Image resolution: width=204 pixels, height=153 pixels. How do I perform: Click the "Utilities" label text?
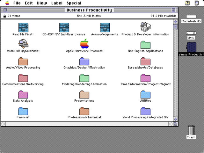pos(145,101)
